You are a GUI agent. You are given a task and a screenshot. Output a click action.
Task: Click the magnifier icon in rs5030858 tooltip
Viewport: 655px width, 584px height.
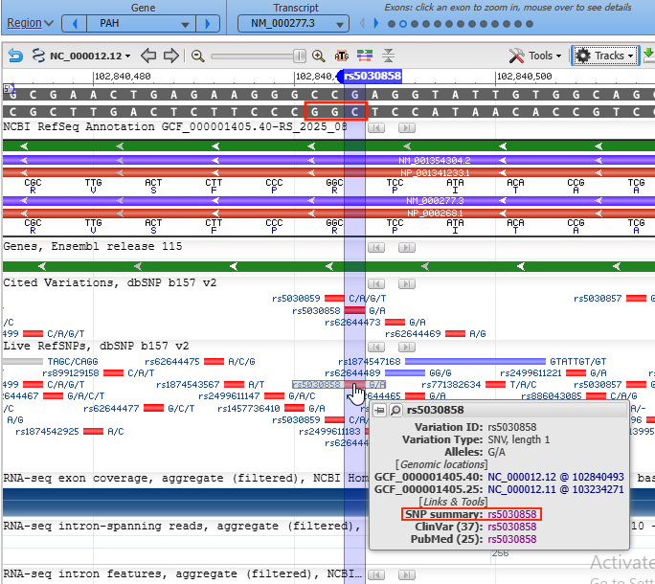coord(395,410)
